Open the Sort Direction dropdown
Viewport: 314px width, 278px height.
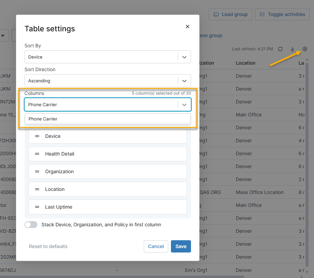pyautogui.click(x=184, y=81)
